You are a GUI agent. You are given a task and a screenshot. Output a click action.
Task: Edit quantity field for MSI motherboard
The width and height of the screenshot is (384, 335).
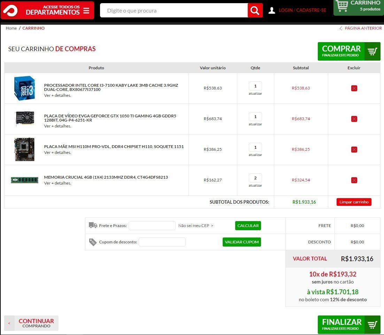[x=255, y=147]
